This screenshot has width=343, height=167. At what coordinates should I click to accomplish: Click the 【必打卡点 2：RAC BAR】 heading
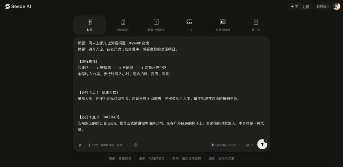[x=99, y=117]
